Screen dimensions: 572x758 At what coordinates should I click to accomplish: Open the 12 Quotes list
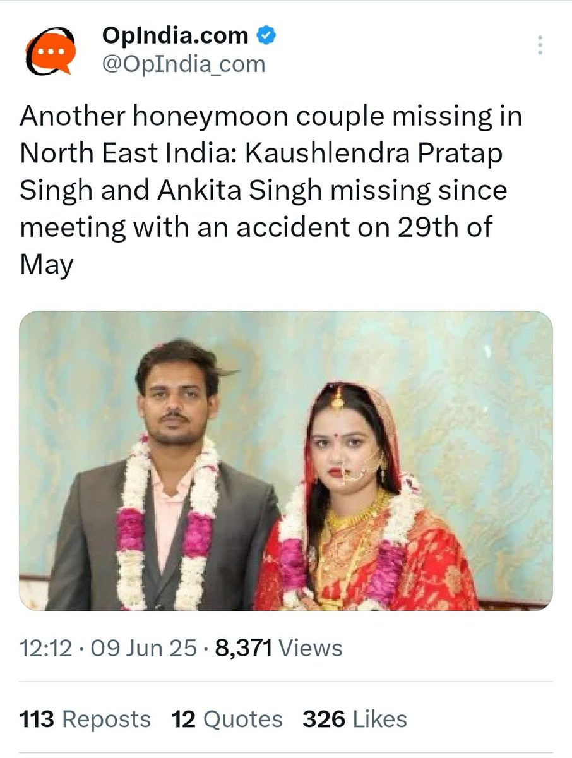point(227,719)
